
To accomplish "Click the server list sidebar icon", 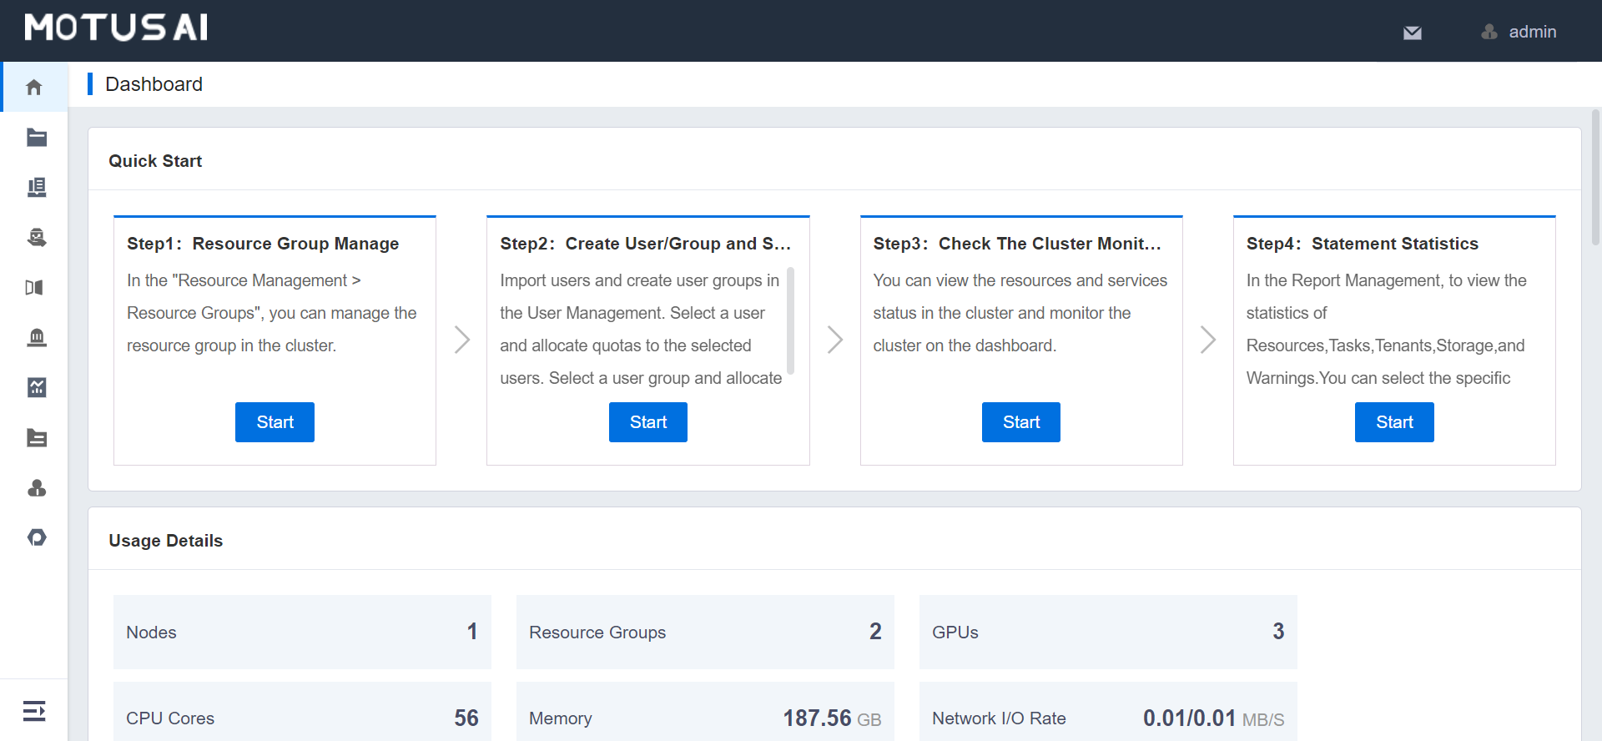I will click(x=36, y=188).
